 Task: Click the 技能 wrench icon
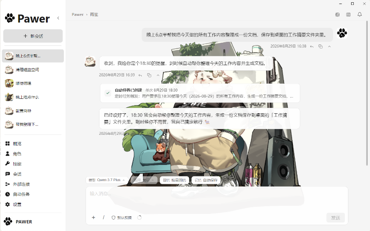[x=8, y=164]
